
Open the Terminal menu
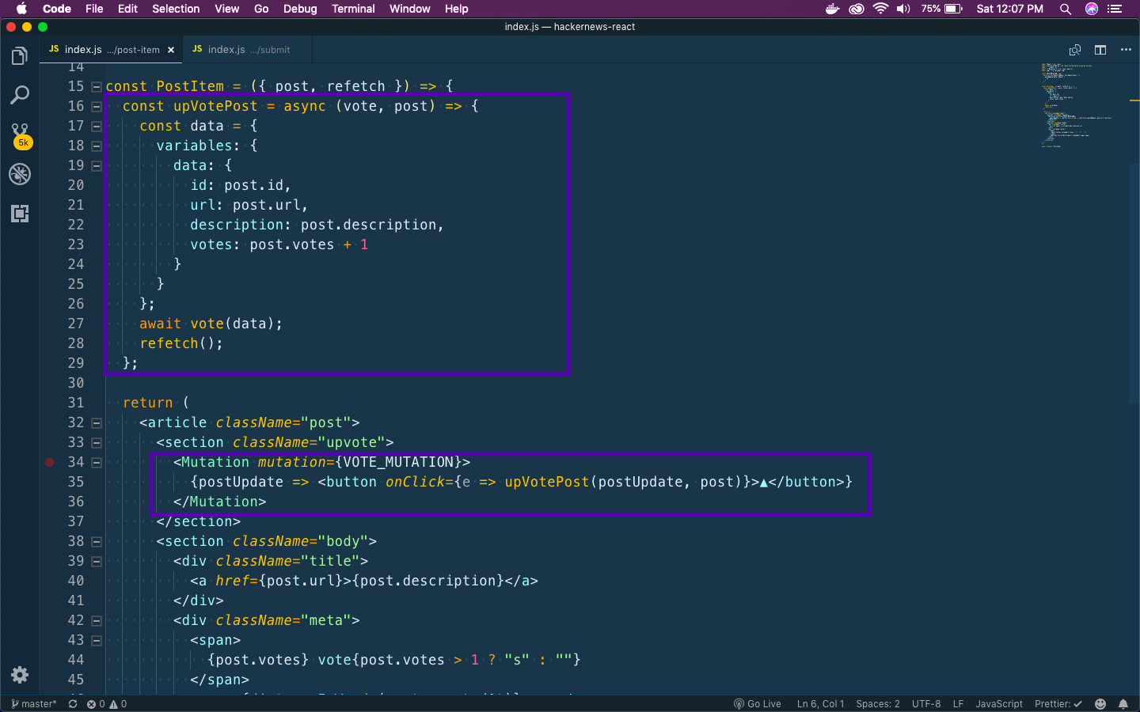(353, 9)
